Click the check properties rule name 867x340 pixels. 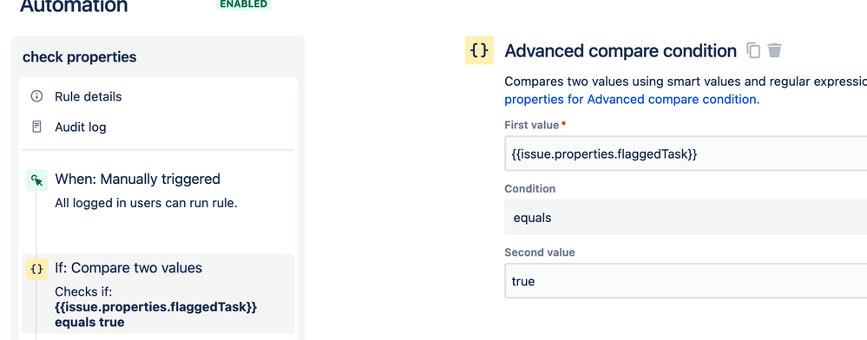(80, 57)
